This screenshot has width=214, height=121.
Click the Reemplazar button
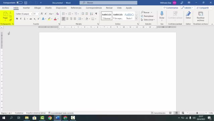coord(147,16)
